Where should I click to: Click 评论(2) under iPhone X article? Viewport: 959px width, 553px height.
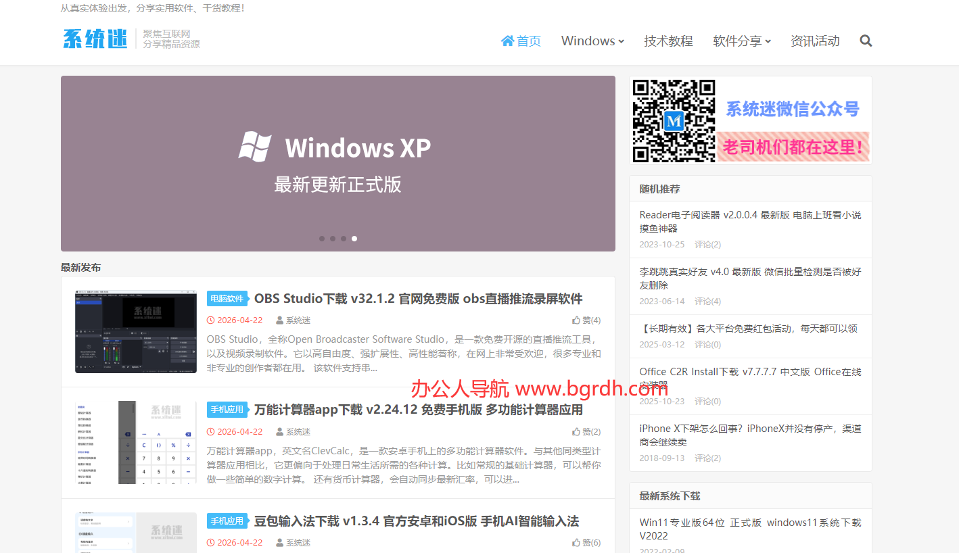tap(707, 458)
